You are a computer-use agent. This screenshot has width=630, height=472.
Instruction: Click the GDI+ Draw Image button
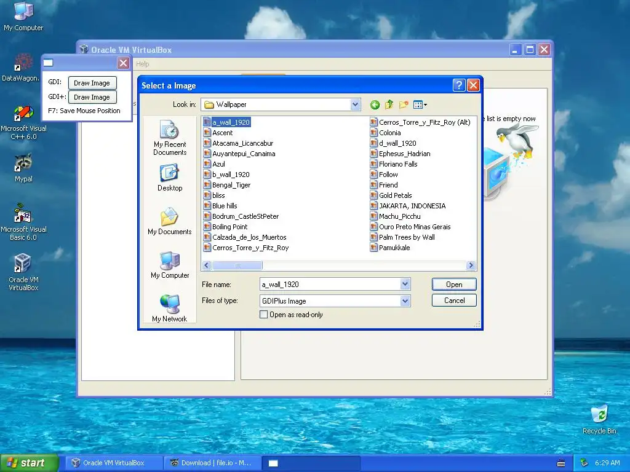(92, 97)
